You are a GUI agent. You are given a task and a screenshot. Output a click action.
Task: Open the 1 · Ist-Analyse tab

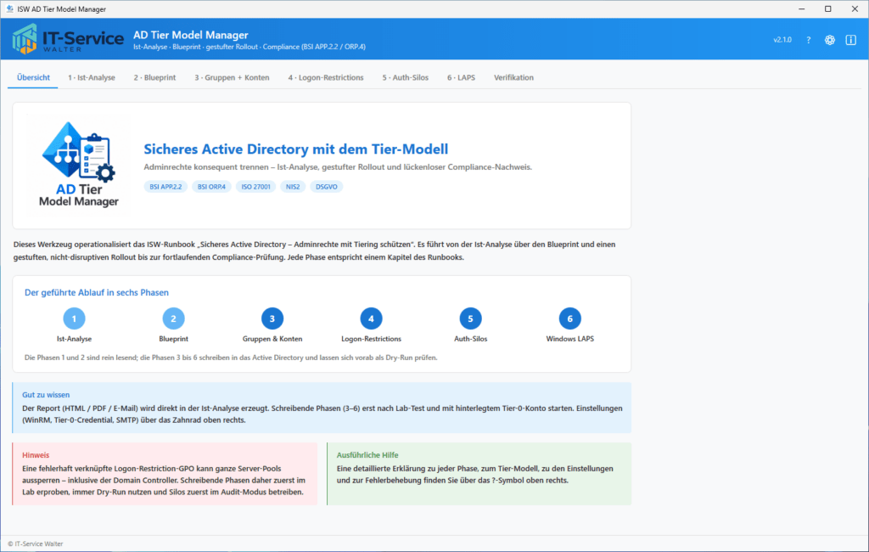pos(92,77)
